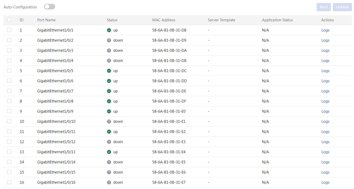Tick the checkbox for port ID 5

coord(9,71)
